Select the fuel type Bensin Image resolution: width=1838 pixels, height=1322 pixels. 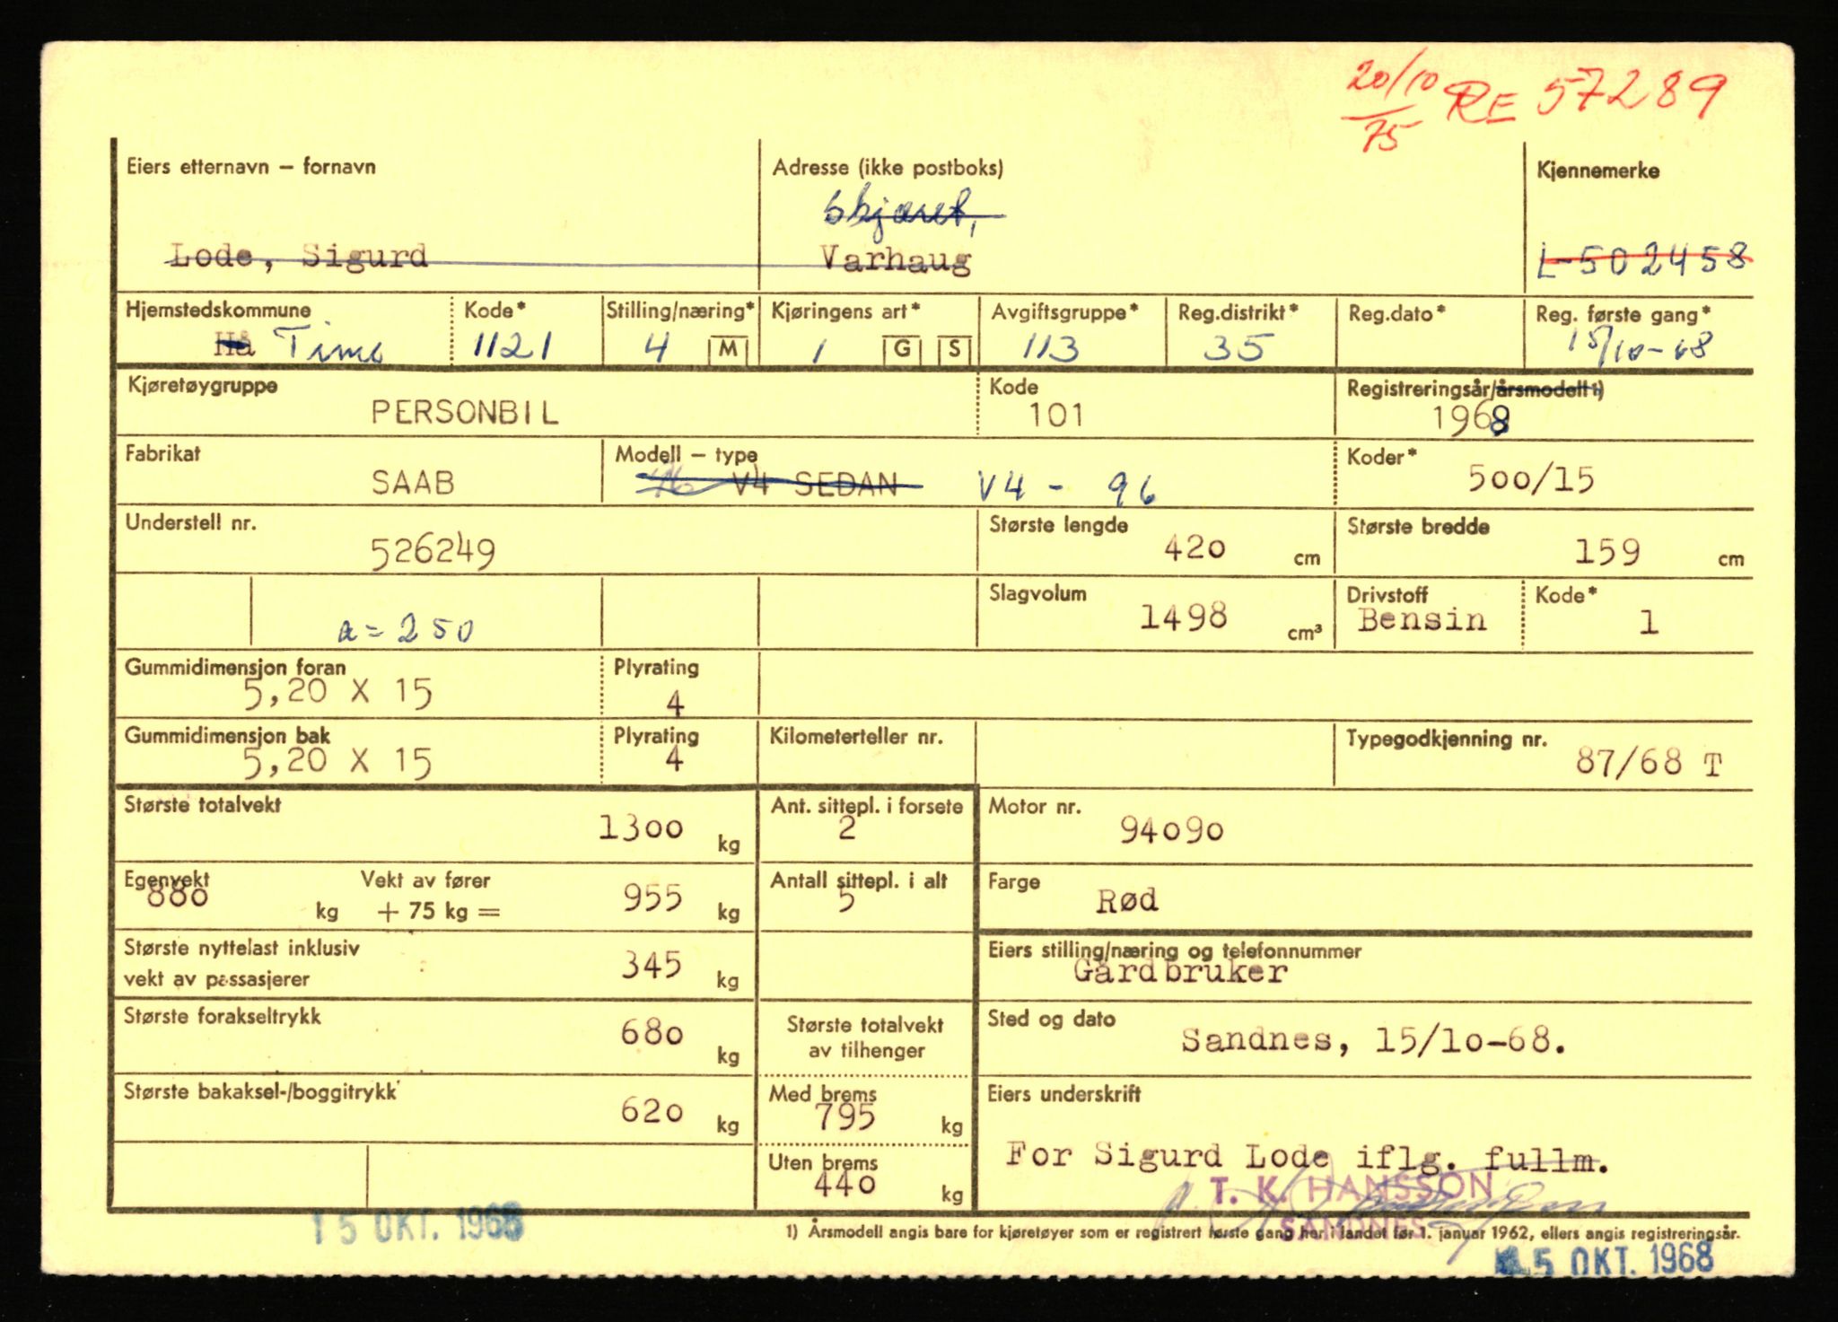coord(1422,619)
